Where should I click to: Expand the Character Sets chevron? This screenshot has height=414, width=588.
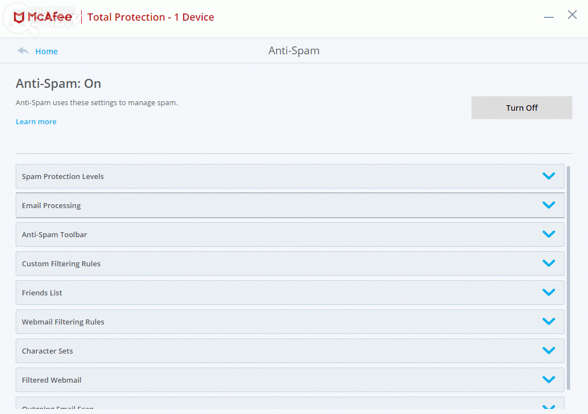(x=548, y=351)
